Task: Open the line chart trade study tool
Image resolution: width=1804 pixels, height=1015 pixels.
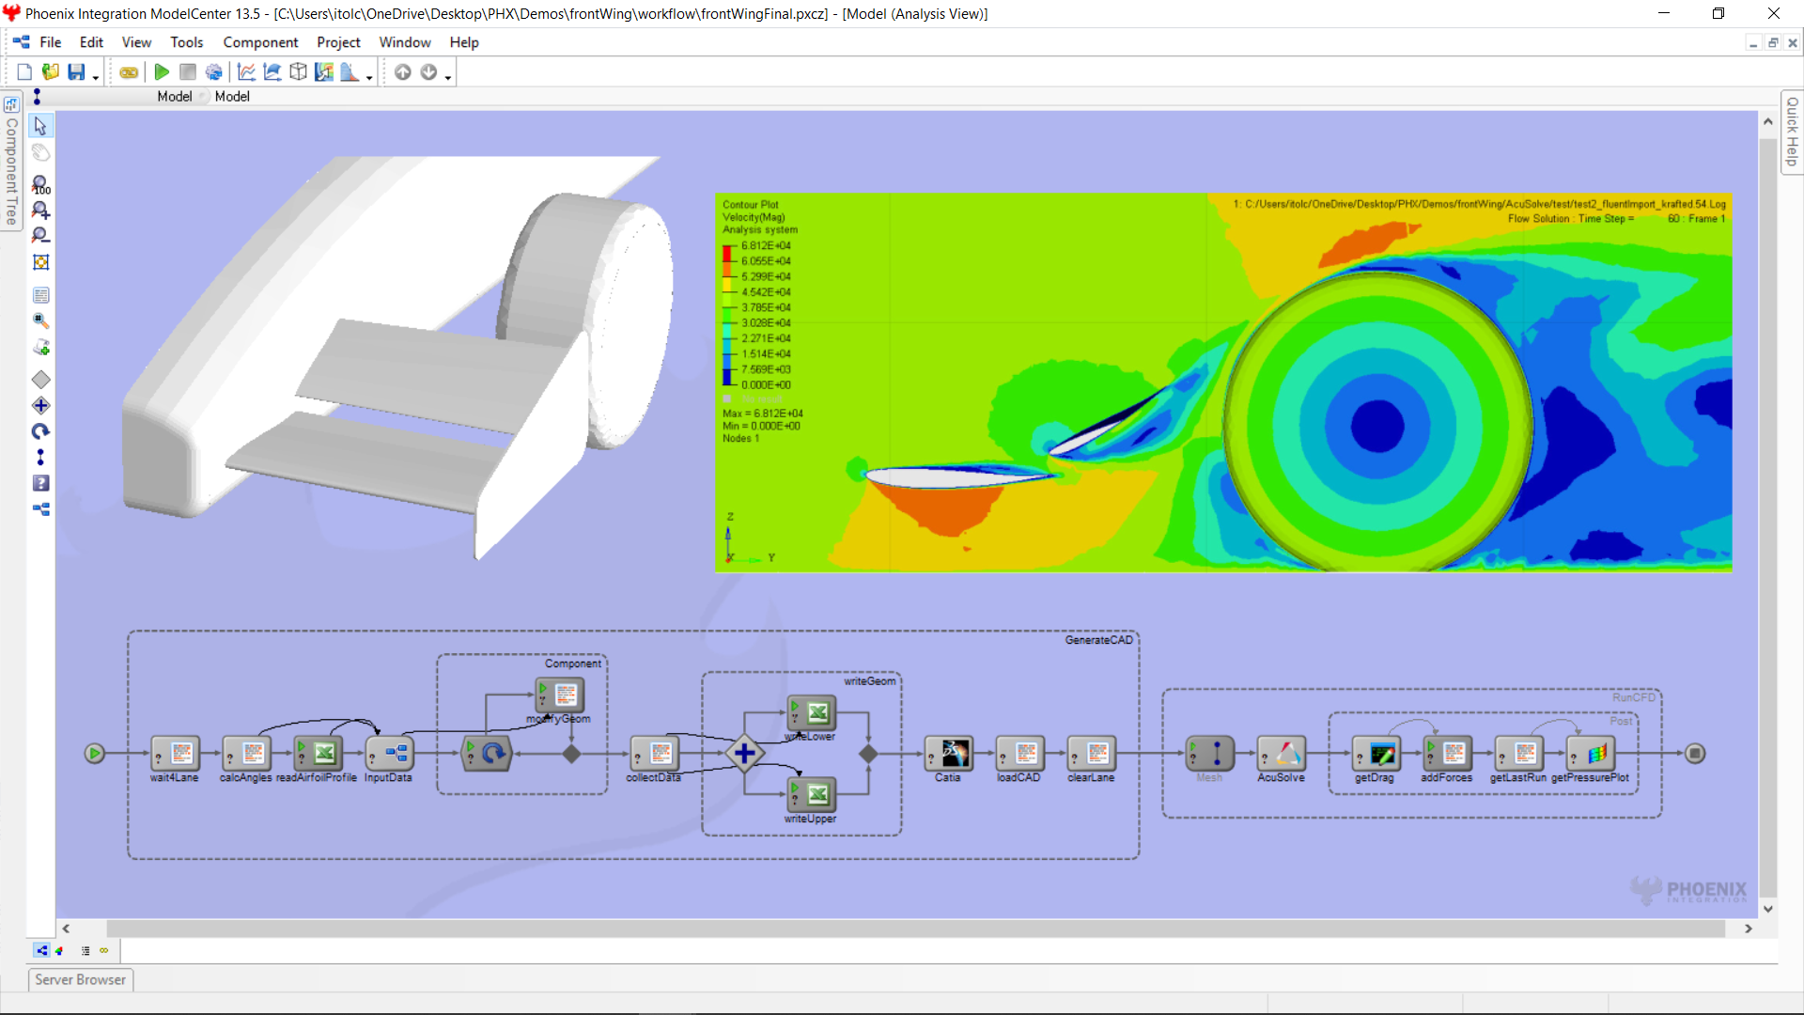Action: tap(246, 72)
